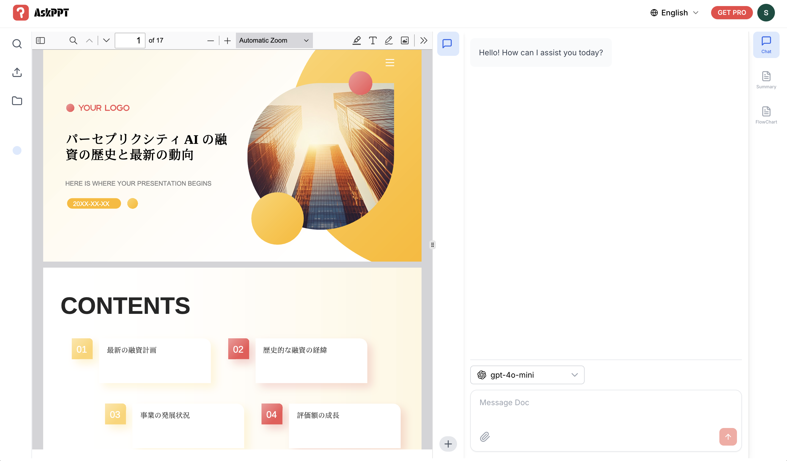Toggle the PDF sidebar panel
787x461 pixels.
tap(41, 40)
